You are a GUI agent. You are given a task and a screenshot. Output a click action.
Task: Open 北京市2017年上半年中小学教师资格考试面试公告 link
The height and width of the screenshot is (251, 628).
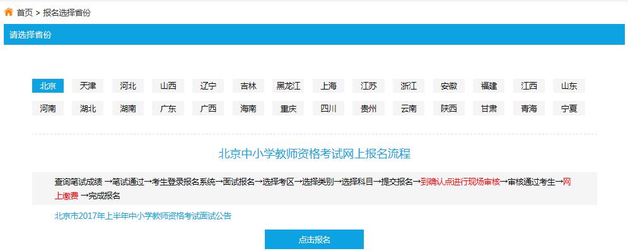coord(143,216)
